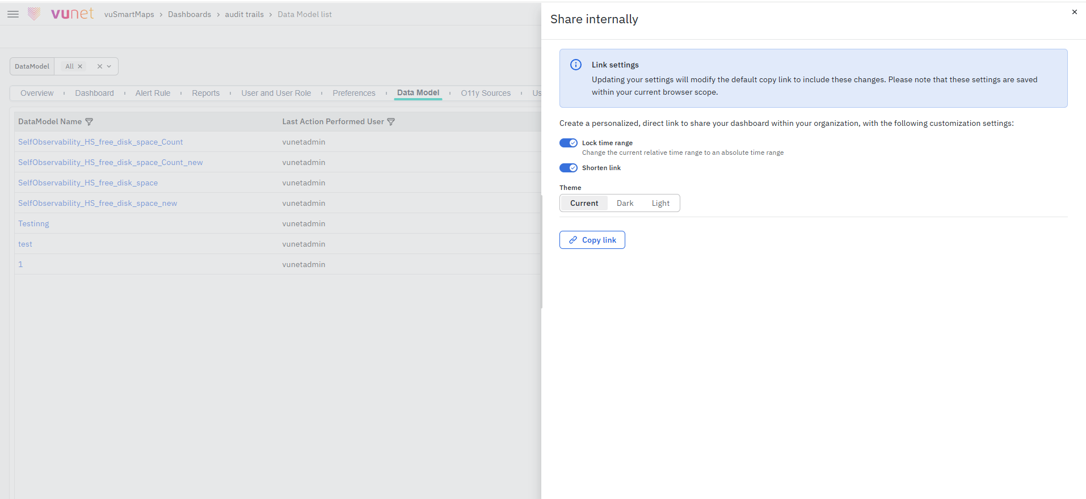Select the Light theme option
The image size is (1086, 499).
pyautogui.click(x=660, y=203)
